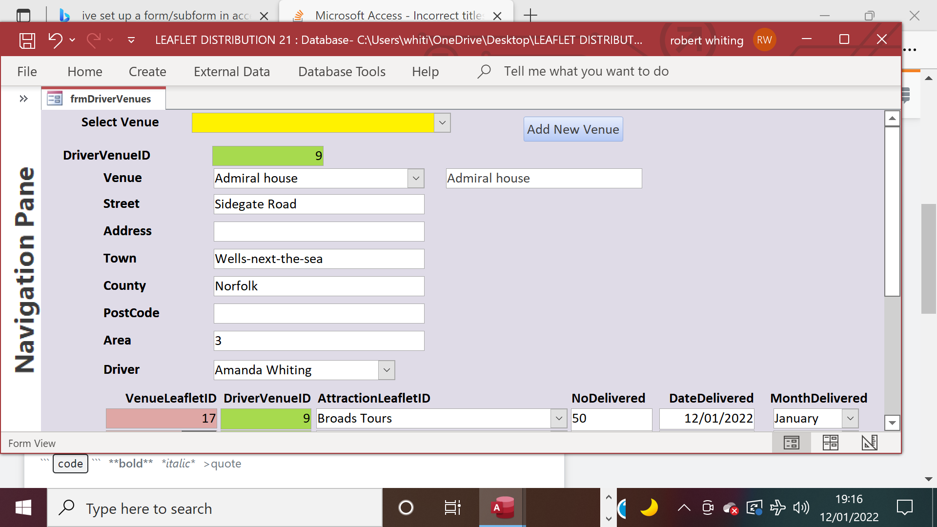Click the Stack Overflow icon on the Microsoft Access browser tab
Screen dimensions: 937x527
click(x=298, y=16)
